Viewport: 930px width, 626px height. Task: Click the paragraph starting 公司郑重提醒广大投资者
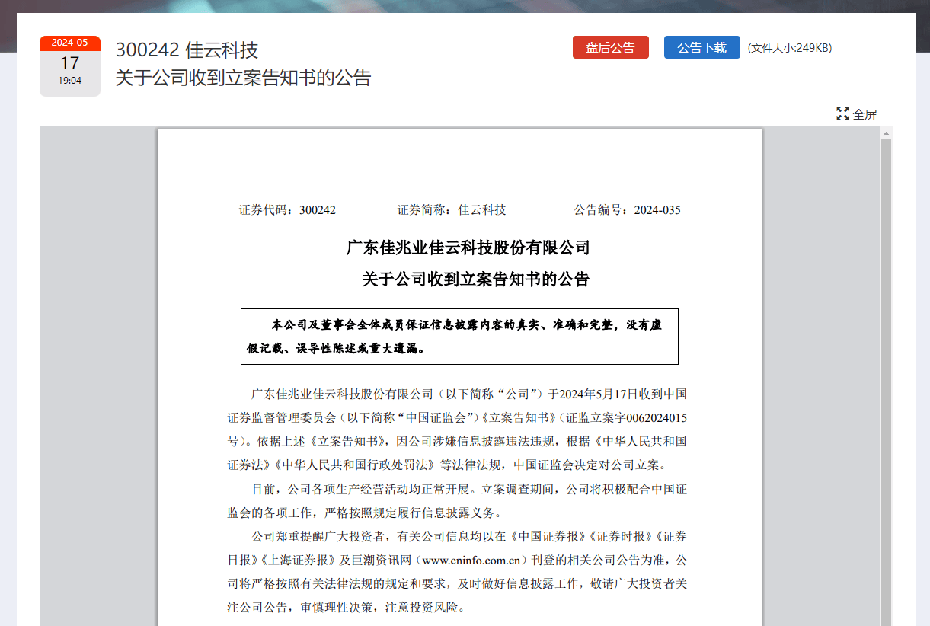(457, 572)
